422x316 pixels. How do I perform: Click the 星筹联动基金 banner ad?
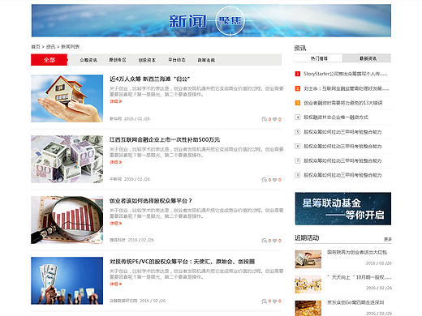343,208
